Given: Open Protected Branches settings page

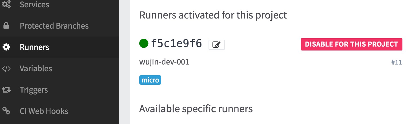Looking at the screenshot, I should tap(54, 26).
